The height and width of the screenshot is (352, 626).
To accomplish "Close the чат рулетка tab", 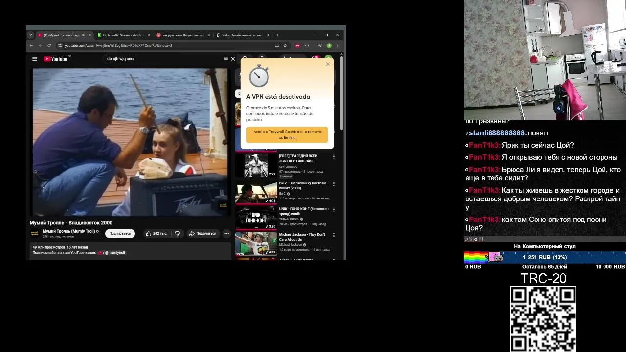I will point(209,35).
